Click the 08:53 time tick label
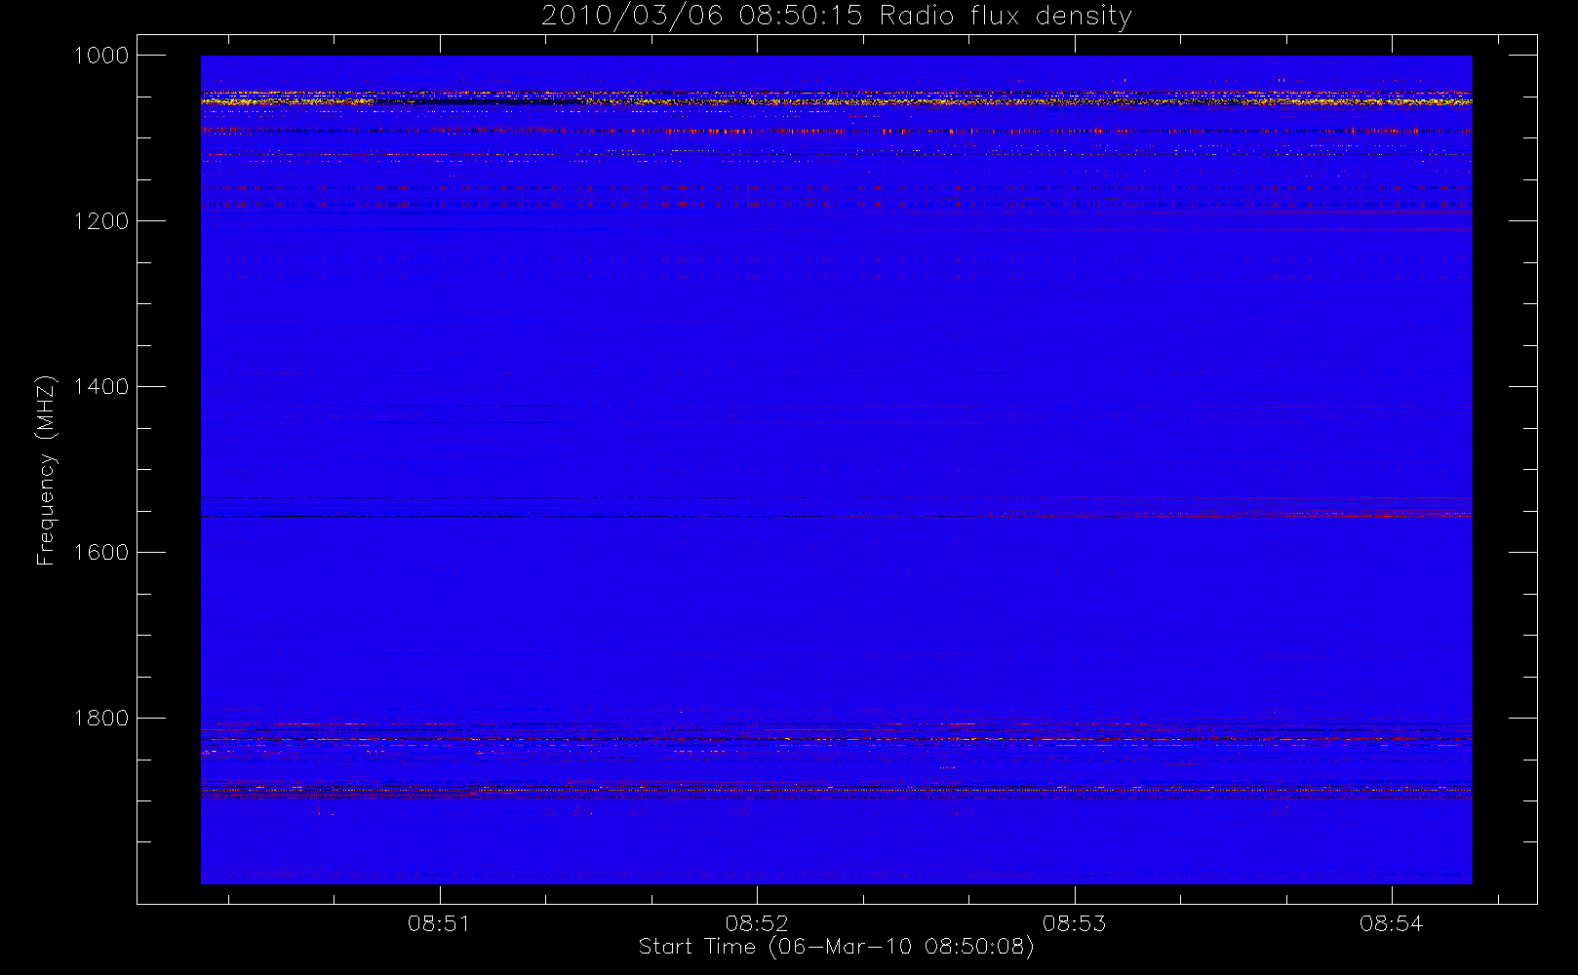 (x=1074, y=923)
